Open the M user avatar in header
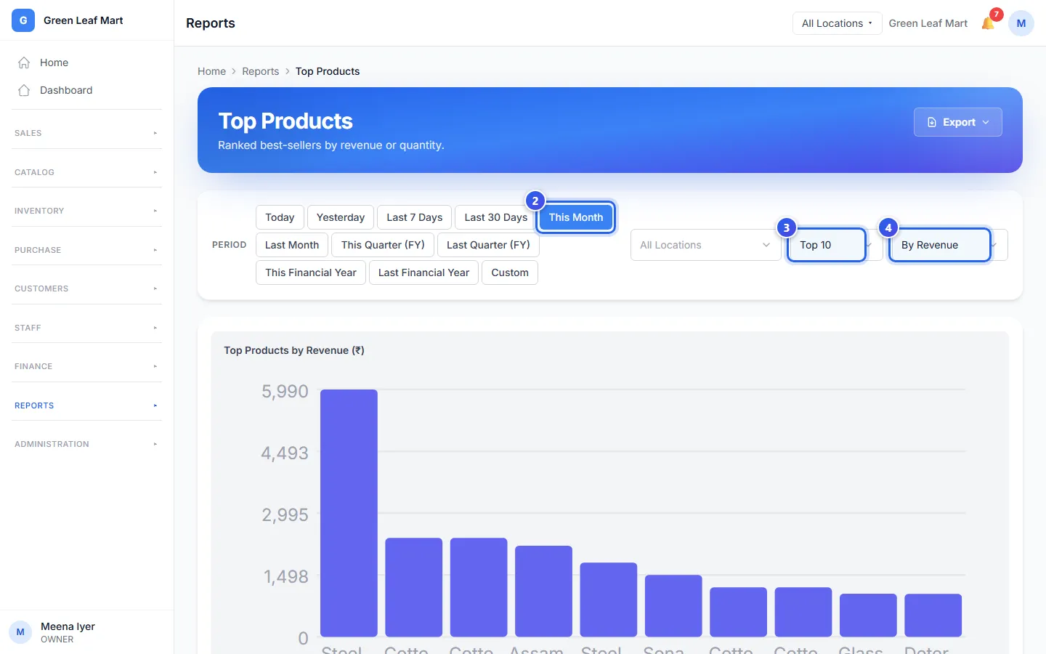The image size is (1046, 654). (x=1021, y=23)
